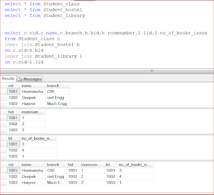The image size is (214, 195).
Task: Select 'roomnum...' header in two-column hostel grid
Action: pyautogui.click(x=33, y=112)
